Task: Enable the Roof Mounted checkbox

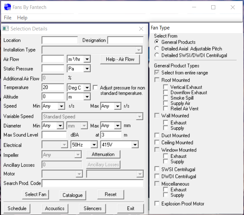Action: (157, 80)
